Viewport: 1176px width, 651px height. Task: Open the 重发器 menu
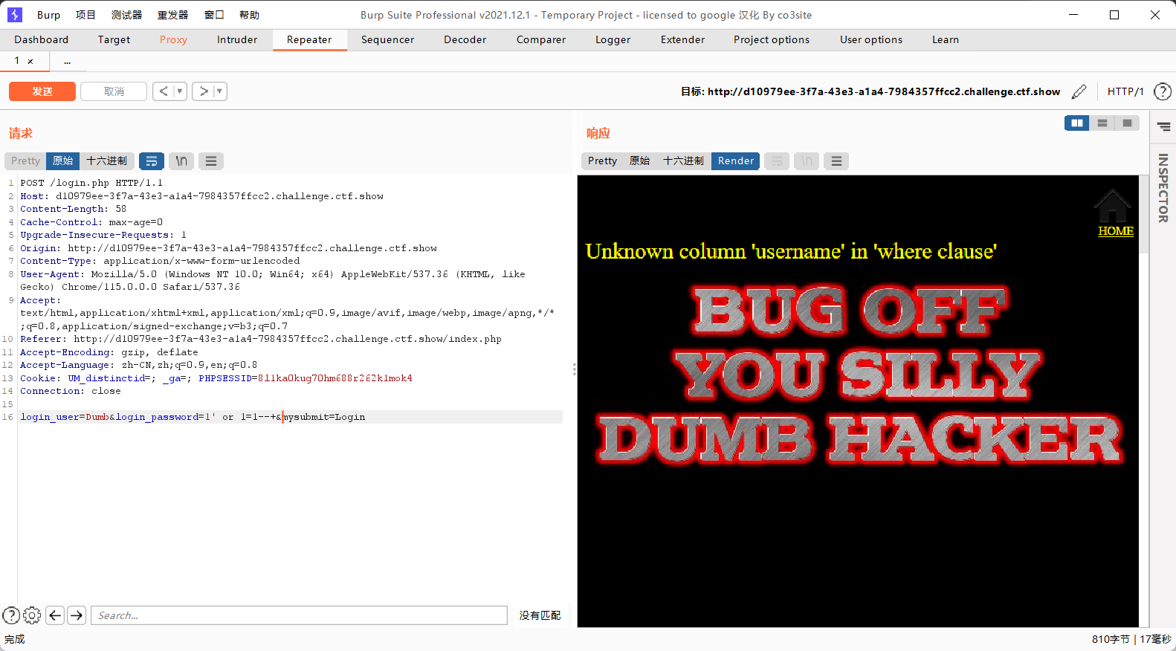point(172,15)
